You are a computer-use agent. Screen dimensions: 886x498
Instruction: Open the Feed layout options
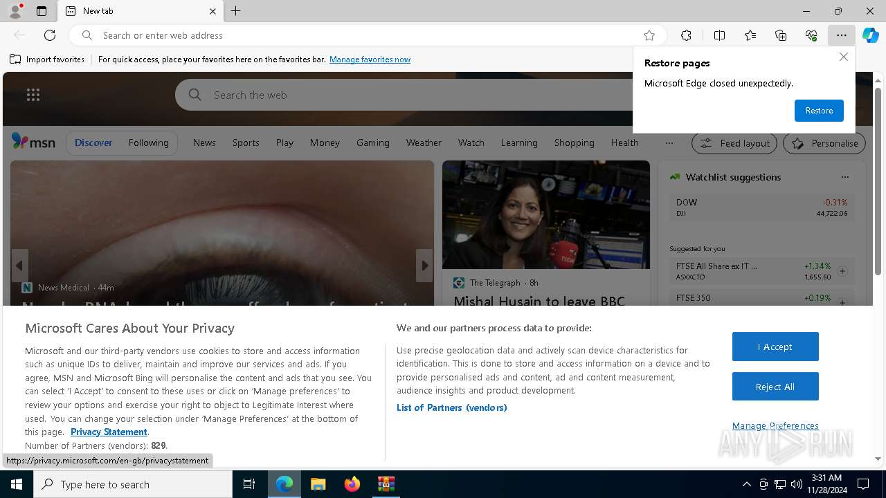coord(735,143)
